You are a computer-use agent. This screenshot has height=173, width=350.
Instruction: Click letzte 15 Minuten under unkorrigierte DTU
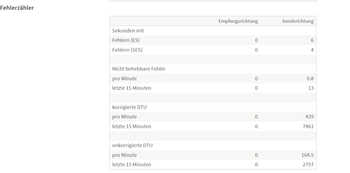(x=132, y=165)
